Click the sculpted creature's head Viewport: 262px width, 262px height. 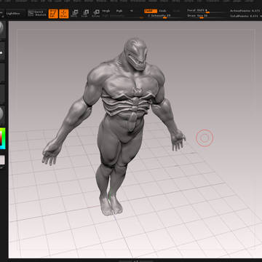pyautogui.click(x=136, y=53)
